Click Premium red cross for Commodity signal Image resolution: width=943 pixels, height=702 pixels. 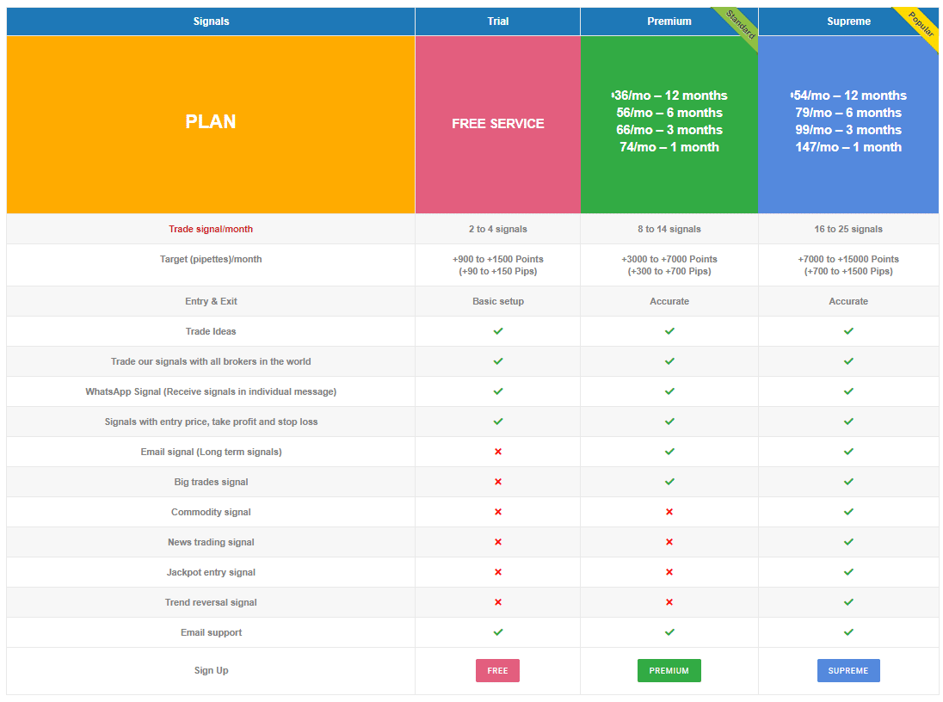(669, 512)
